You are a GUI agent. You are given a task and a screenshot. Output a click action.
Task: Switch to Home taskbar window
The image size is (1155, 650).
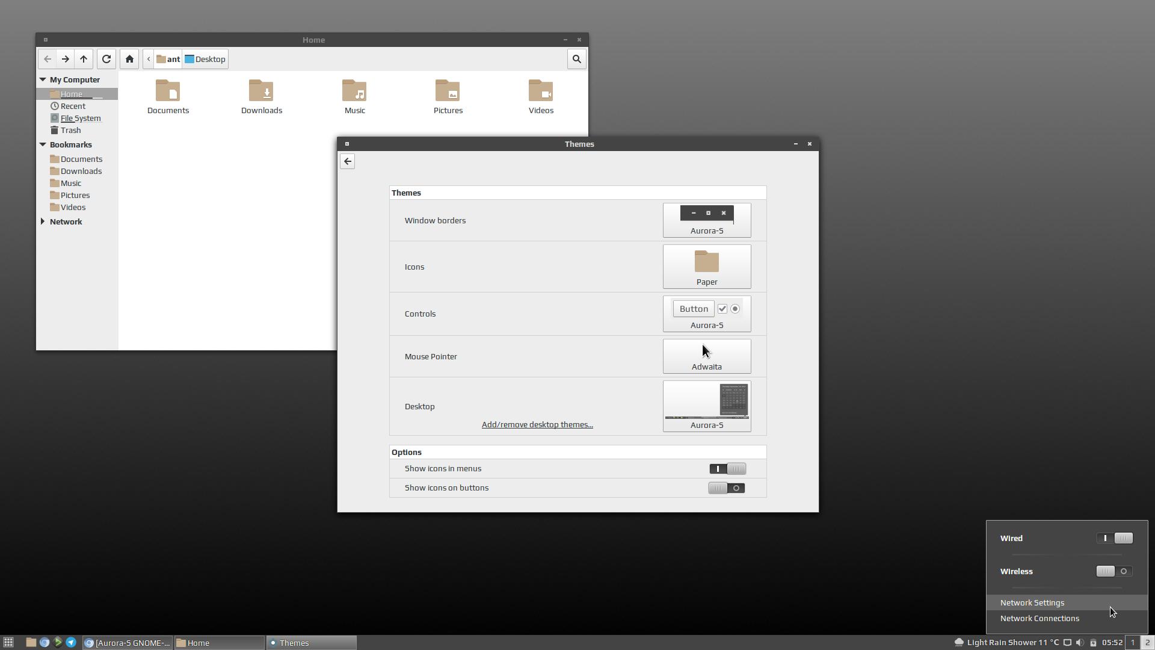[219, 643]
